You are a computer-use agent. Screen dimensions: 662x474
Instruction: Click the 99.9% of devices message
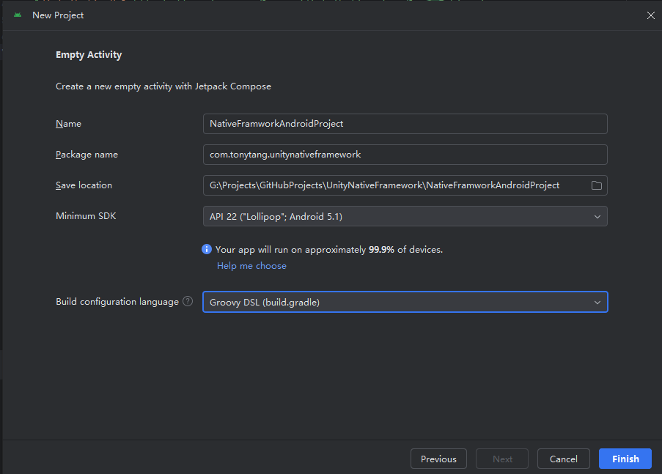329,249
